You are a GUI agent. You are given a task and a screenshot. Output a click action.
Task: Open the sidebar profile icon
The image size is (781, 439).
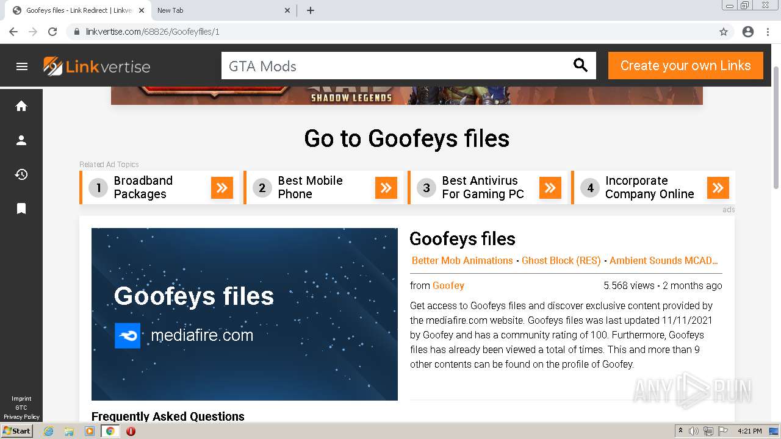pos(21,140)
